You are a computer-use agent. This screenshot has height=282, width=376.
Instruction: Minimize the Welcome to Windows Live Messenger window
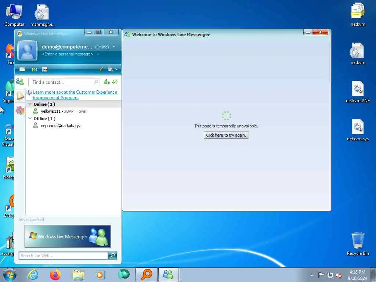click(x=308, y=32)
